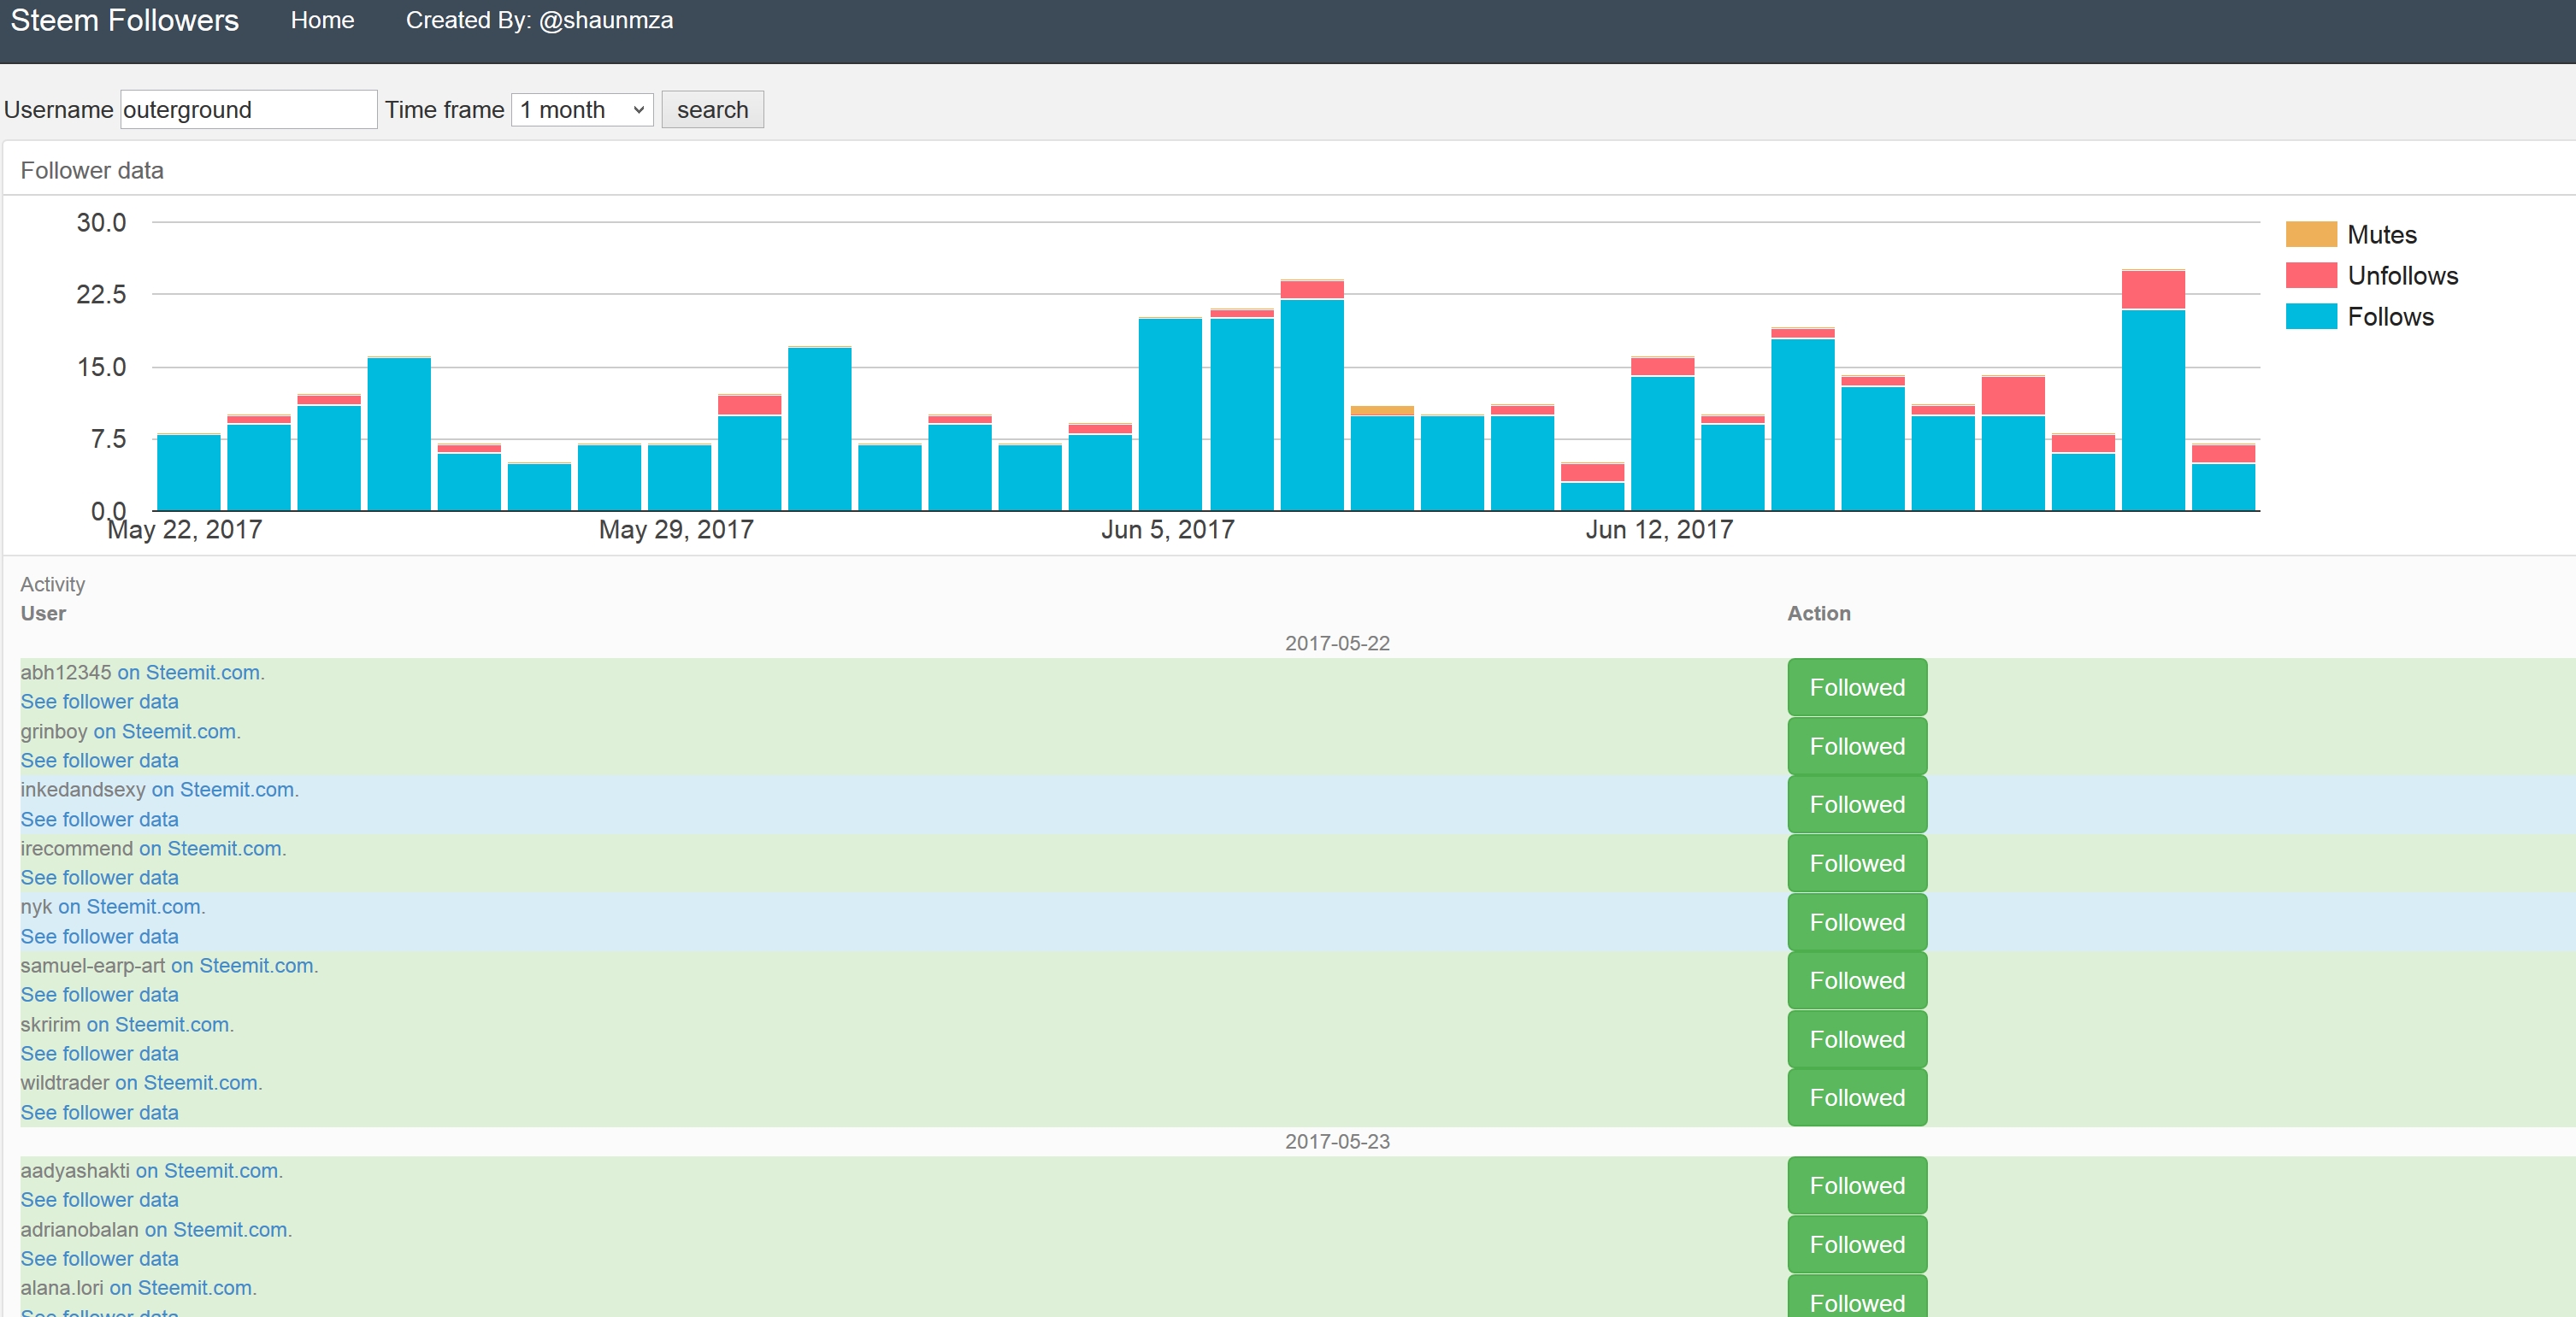The height and width of the screenshot is (1317, 2576).
Task: Open nyk on Steemit.com link
Action: [x=131, y=906]
